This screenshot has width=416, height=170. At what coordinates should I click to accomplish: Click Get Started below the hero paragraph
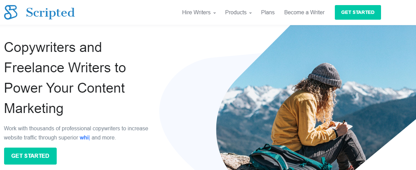[x=30, y=156]
